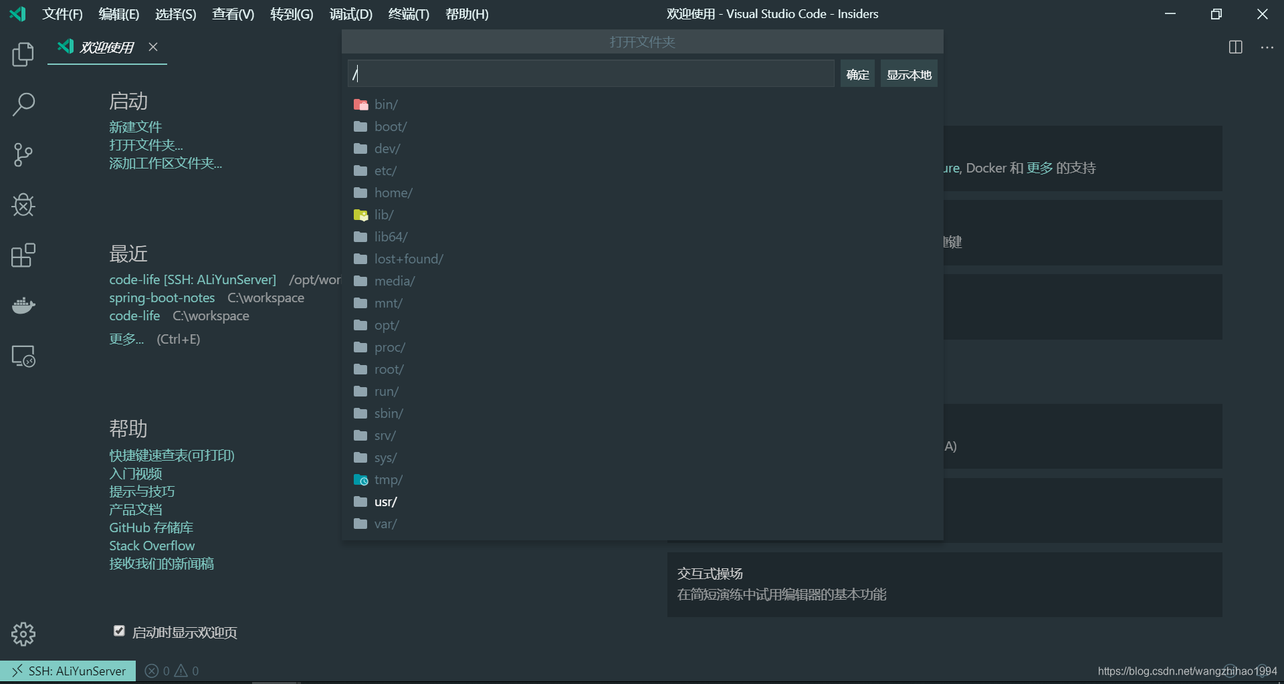This screenshot has height=684, width=1284.
Task: Open the Remote Explorer view
Action: pyautogui.click(x=23, y=356)
